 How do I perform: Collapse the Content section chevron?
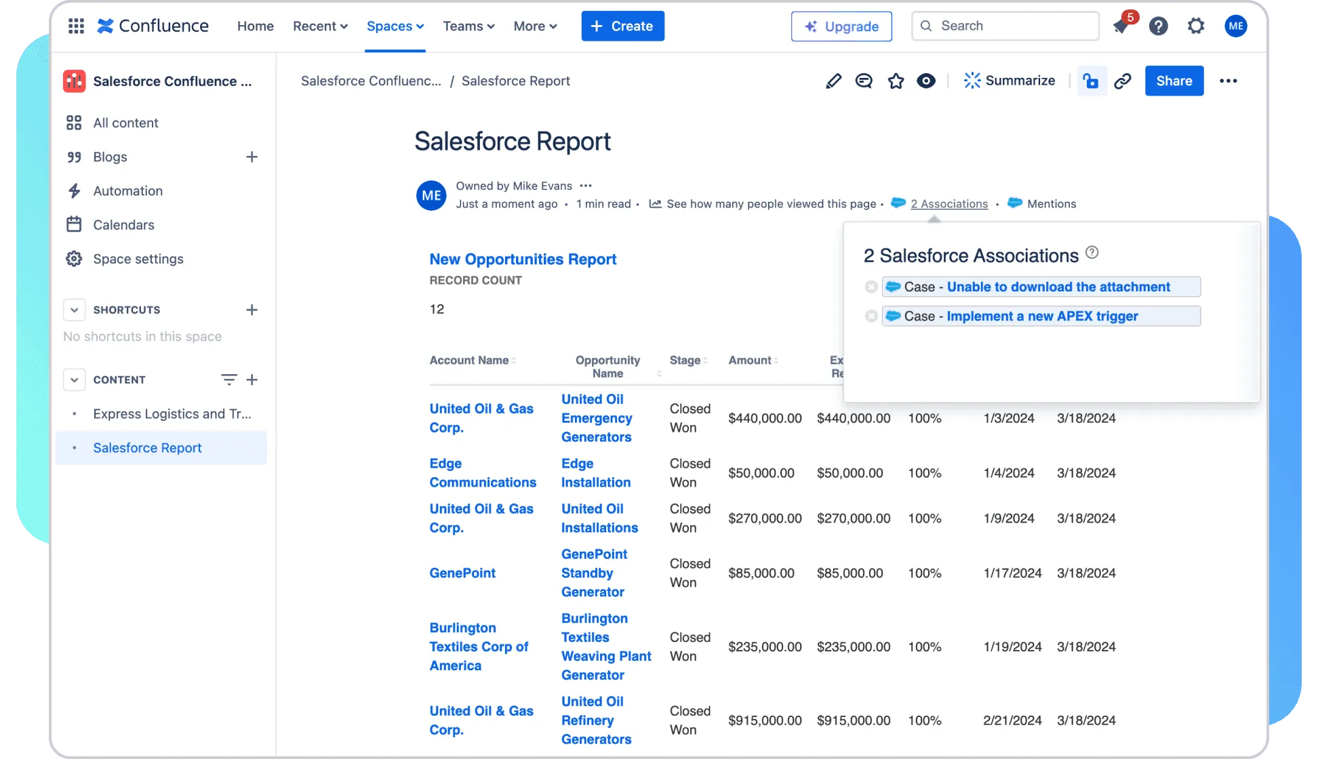click(x=74, y=379)
